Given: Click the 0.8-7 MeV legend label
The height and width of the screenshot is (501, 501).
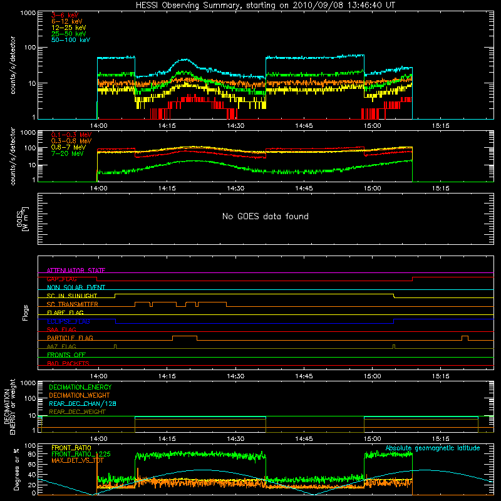Looking at the screenshot, I should pyautogui.click(x=68, y=147).
